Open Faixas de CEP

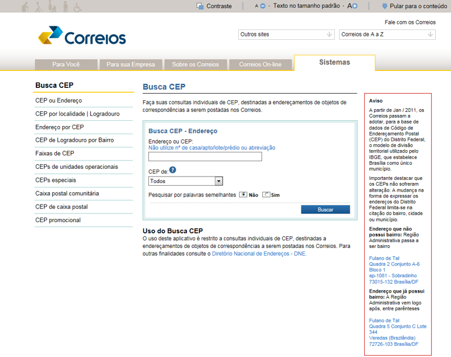[x=55, y=153]
